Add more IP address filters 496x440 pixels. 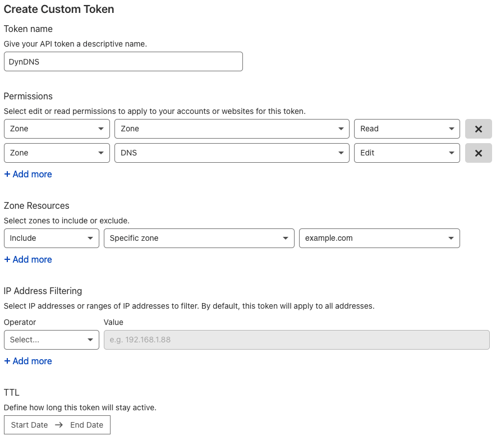(x=28, y=361)
